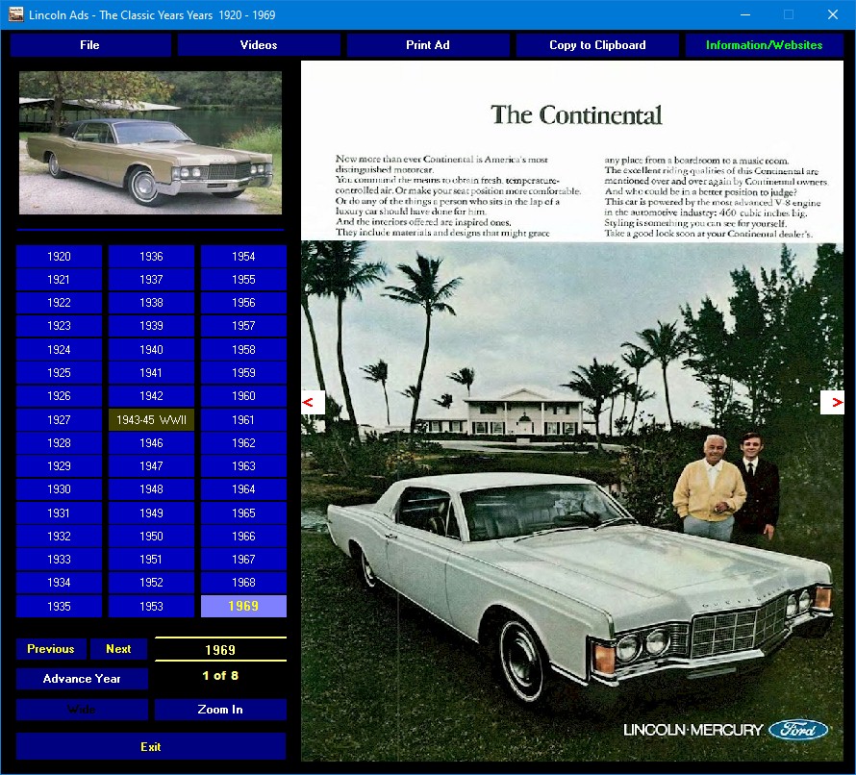Image resolution: width=856 pixels, height=775 pixels.
Task: Select year 1925
Action: [59, 373]
